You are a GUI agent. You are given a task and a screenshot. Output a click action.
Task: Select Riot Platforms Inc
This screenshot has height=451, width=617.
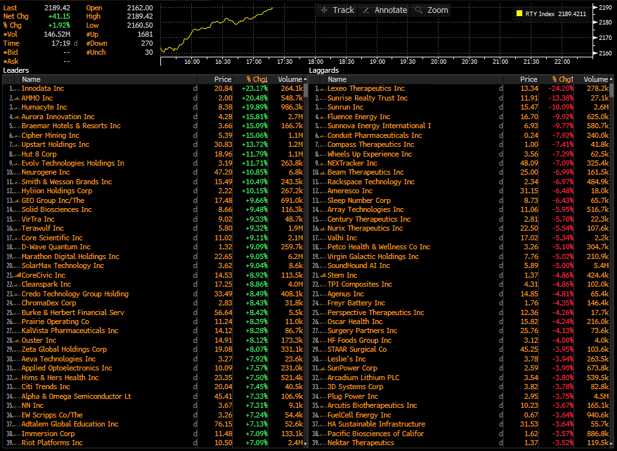[x=52, y=443]
